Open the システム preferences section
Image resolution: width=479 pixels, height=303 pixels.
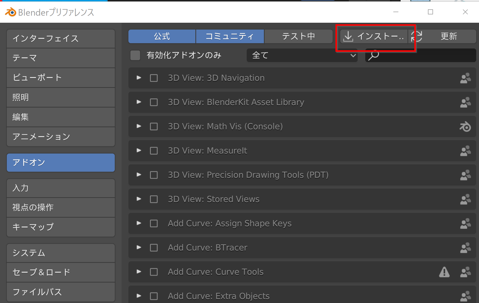(x=61, y=253)
